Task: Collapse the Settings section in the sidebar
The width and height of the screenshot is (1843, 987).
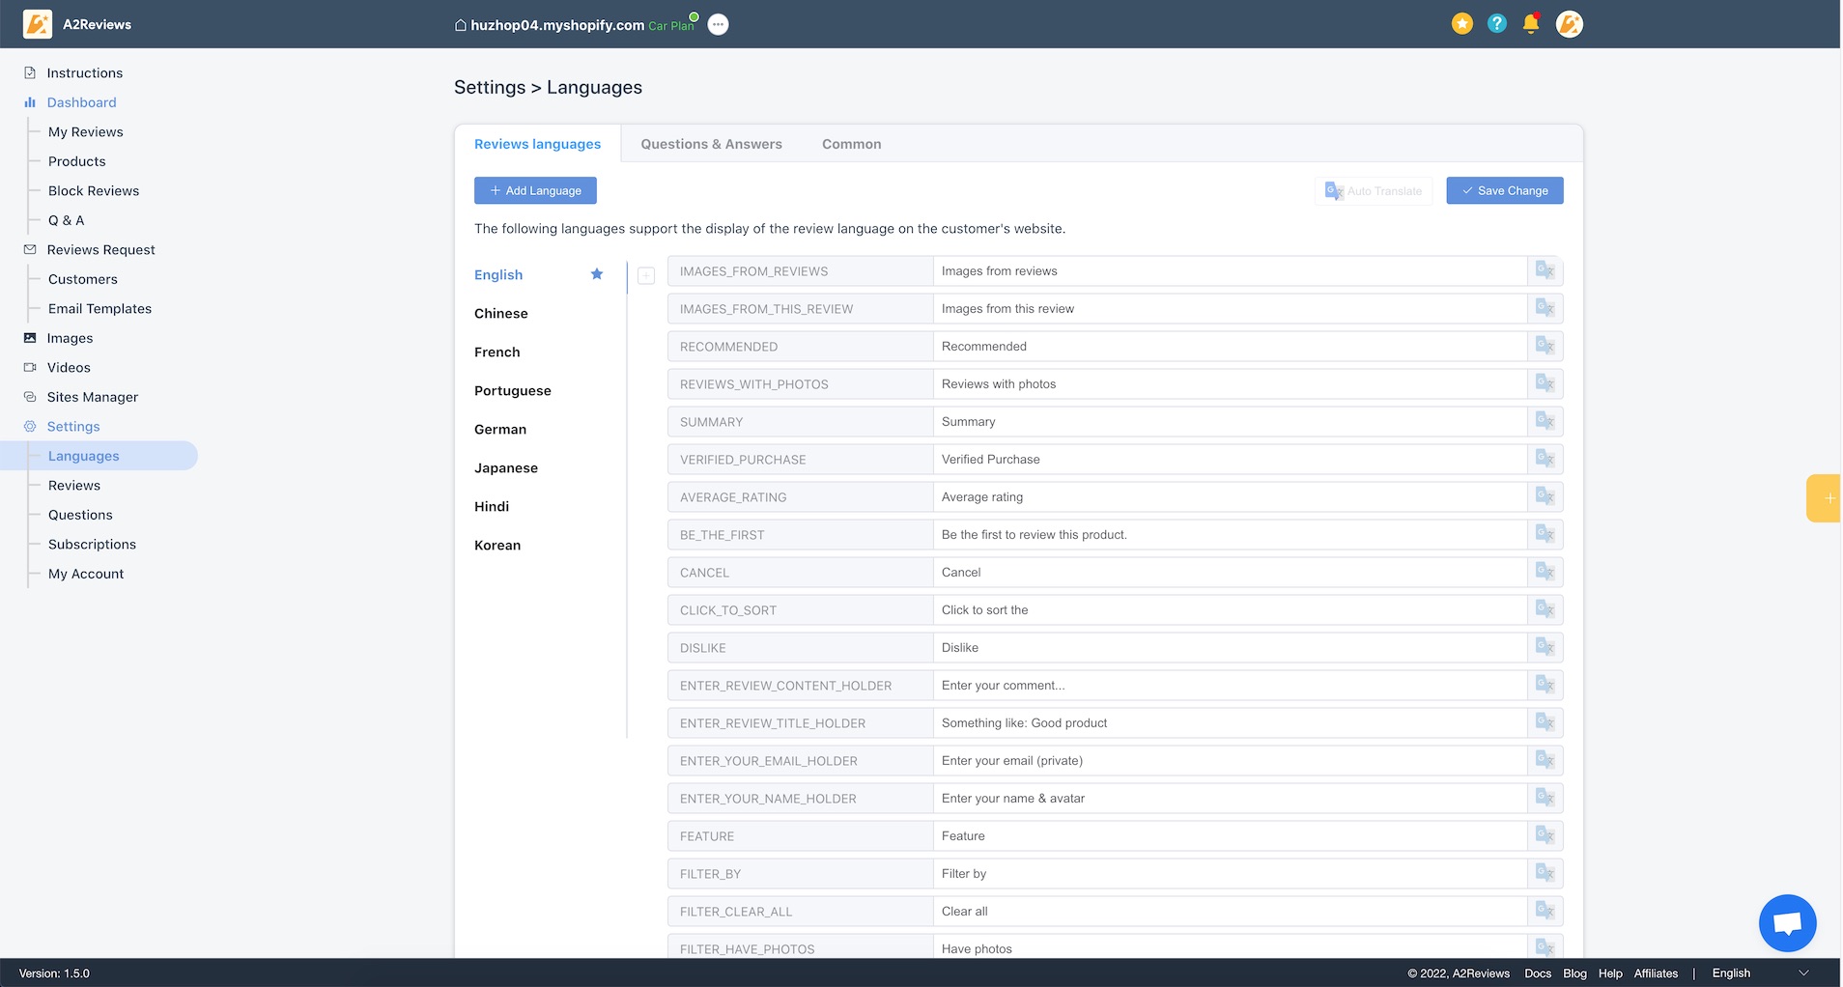Action: 73,426
